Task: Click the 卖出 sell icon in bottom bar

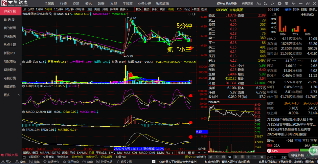Action: click(17, 162)
